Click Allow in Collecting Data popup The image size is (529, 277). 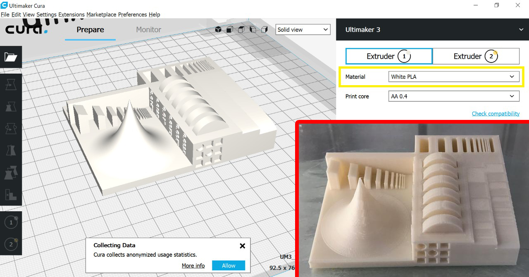tap(229, 265)
